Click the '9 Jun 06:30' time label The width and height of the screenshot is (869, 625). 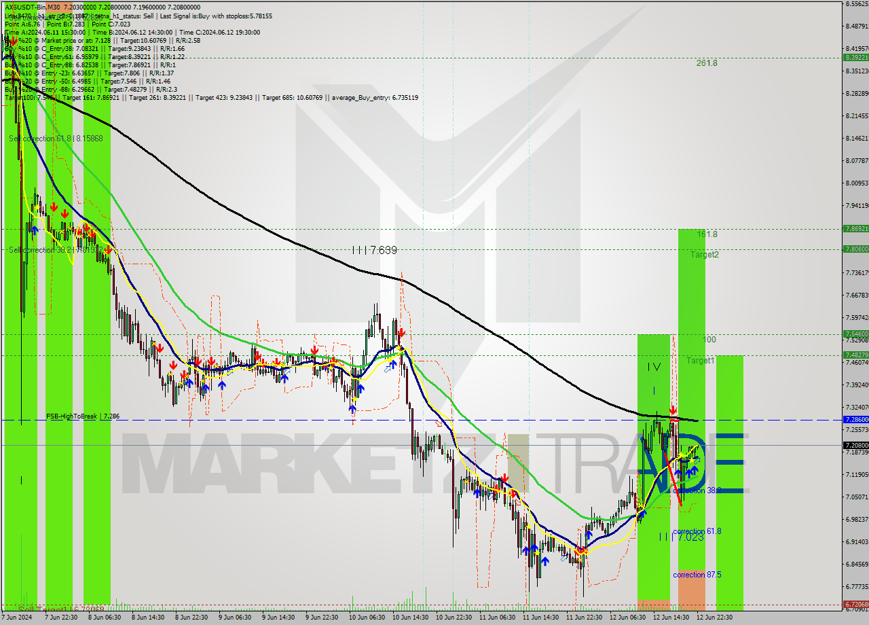point(234,618)
